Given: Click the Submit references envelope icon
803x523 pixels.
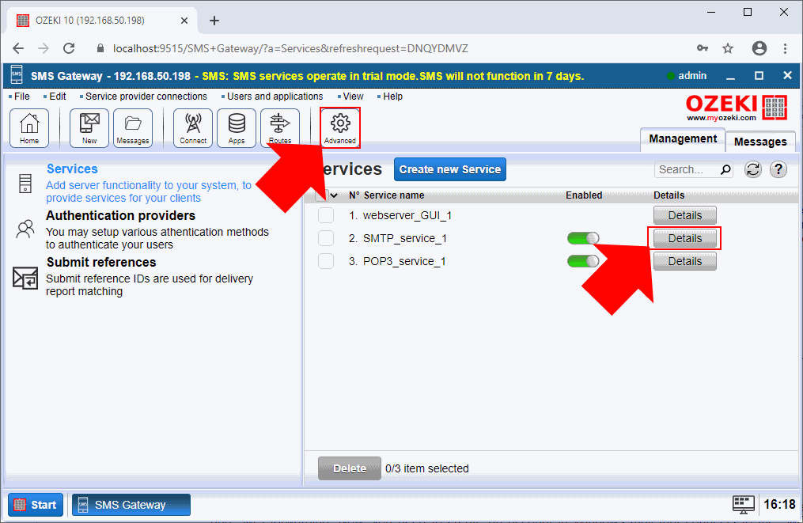Looking at the screenshot, I should point(25,279).
